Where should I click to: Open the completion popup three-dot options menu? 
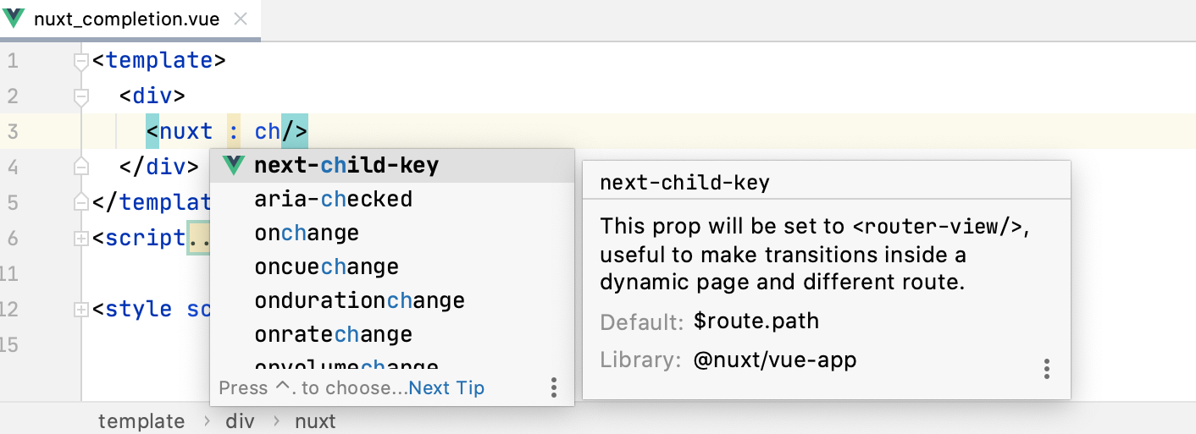pos(553,387)
